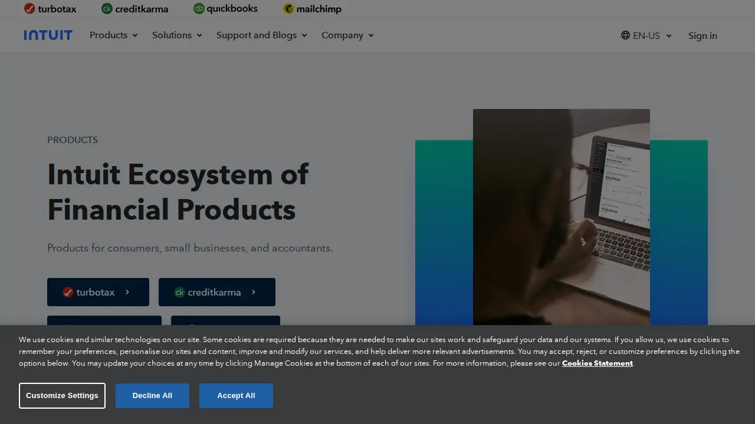Open the TurboTax logo in the top brand bar

click(x=50, y=9)
